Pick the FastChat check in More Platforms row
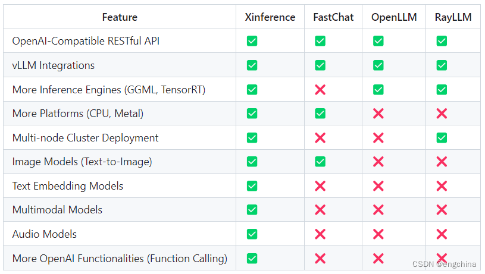The image size is (485, 274). 320,114
